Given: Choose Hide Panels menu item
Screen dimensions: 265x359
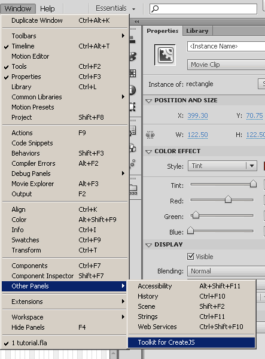Looking at the screenshot, I should (x=64, y=327).
